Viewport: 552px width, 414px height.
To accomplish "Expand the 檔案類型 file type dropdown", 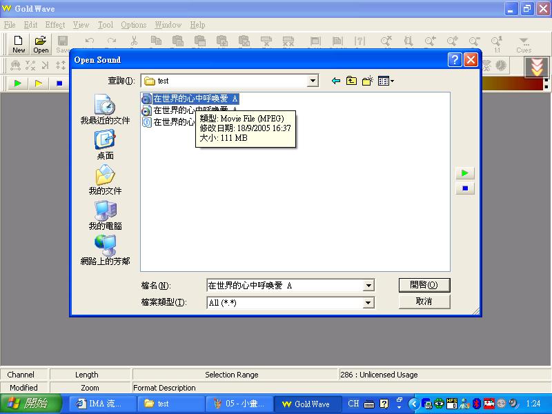I will click(x=368, y=303).
